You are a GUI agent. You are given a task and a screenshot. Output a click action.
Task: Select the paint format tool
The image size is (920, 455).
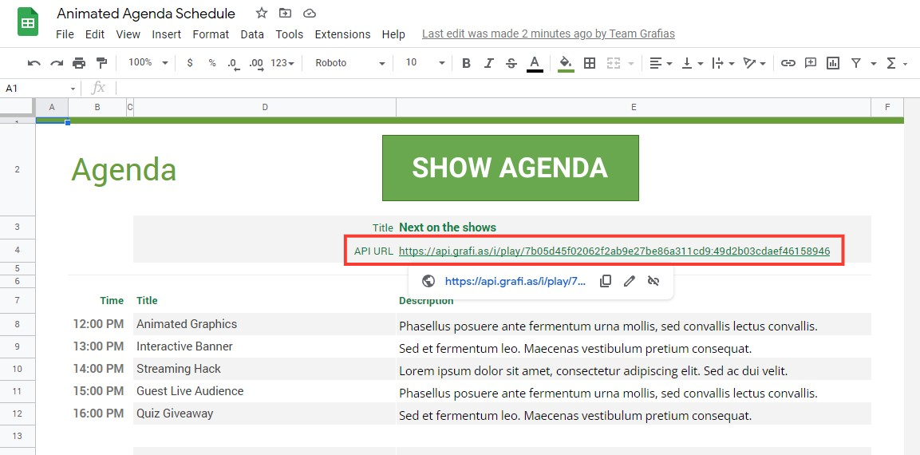coord(101,63)
